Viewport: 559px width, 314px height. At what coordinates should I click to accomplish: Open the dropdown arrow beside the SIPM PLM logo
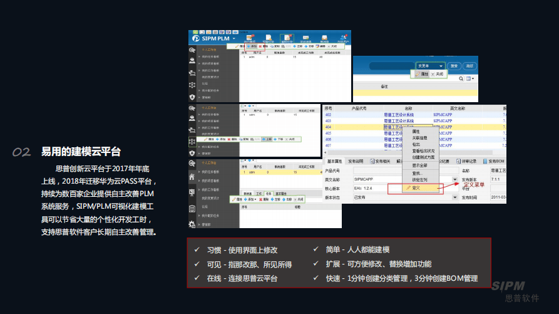(234, 38)
